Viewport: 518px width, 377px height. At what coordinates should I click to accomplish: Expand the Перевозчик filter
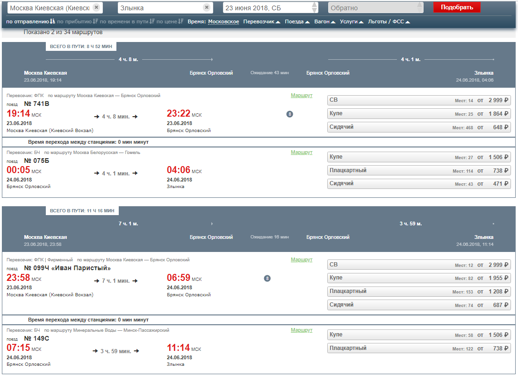262,21
